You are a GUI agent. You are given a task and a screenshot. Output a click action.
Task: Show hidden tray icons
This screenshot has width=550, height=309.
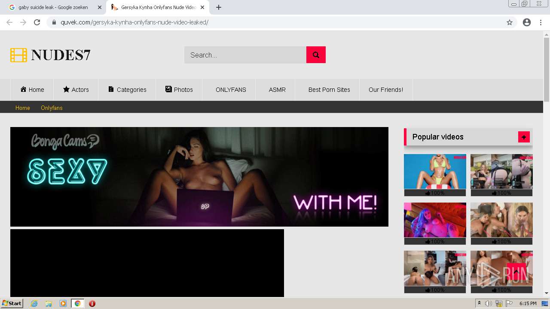[x=479, y=303]
